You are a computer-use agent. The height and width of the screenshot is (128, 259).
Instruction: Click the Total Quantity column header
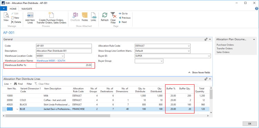[x=200, y=90]
